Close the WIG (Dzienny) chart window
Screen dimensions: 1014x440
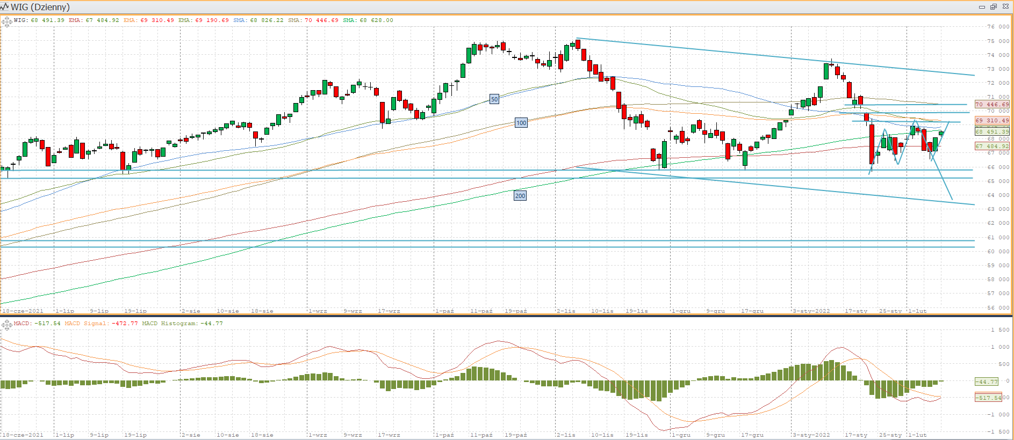(1005, 7)
